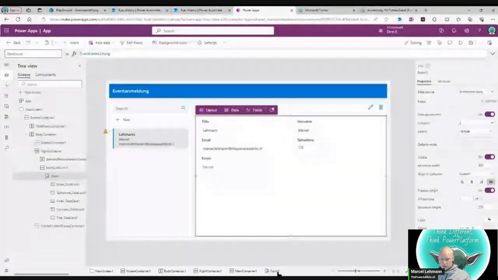
Task: Click the edit pencil icon above the form
Action: [x=370, y=107]
